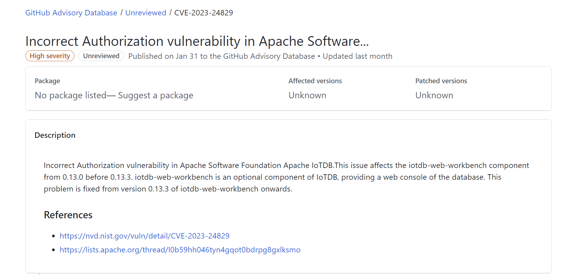562x275 pixels.
Task: Click the No package listed text
Action: (x=70, y=95)
